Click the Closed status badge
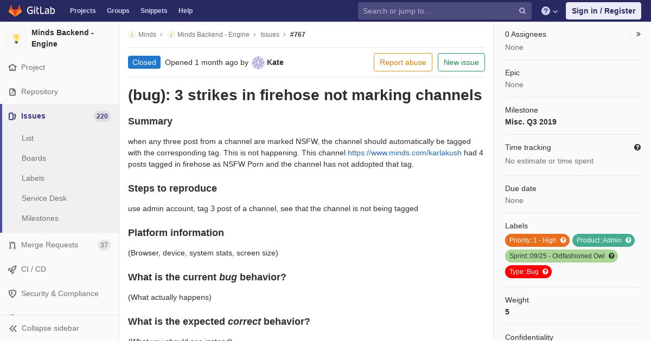The image size is (651, 341). click(144, 62)
